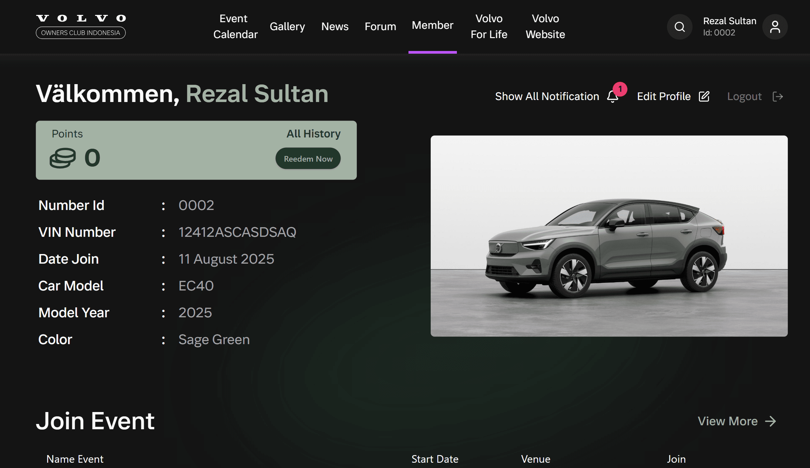810x468 pixels.
Task: Click the red notification badge
Action: 620,89
